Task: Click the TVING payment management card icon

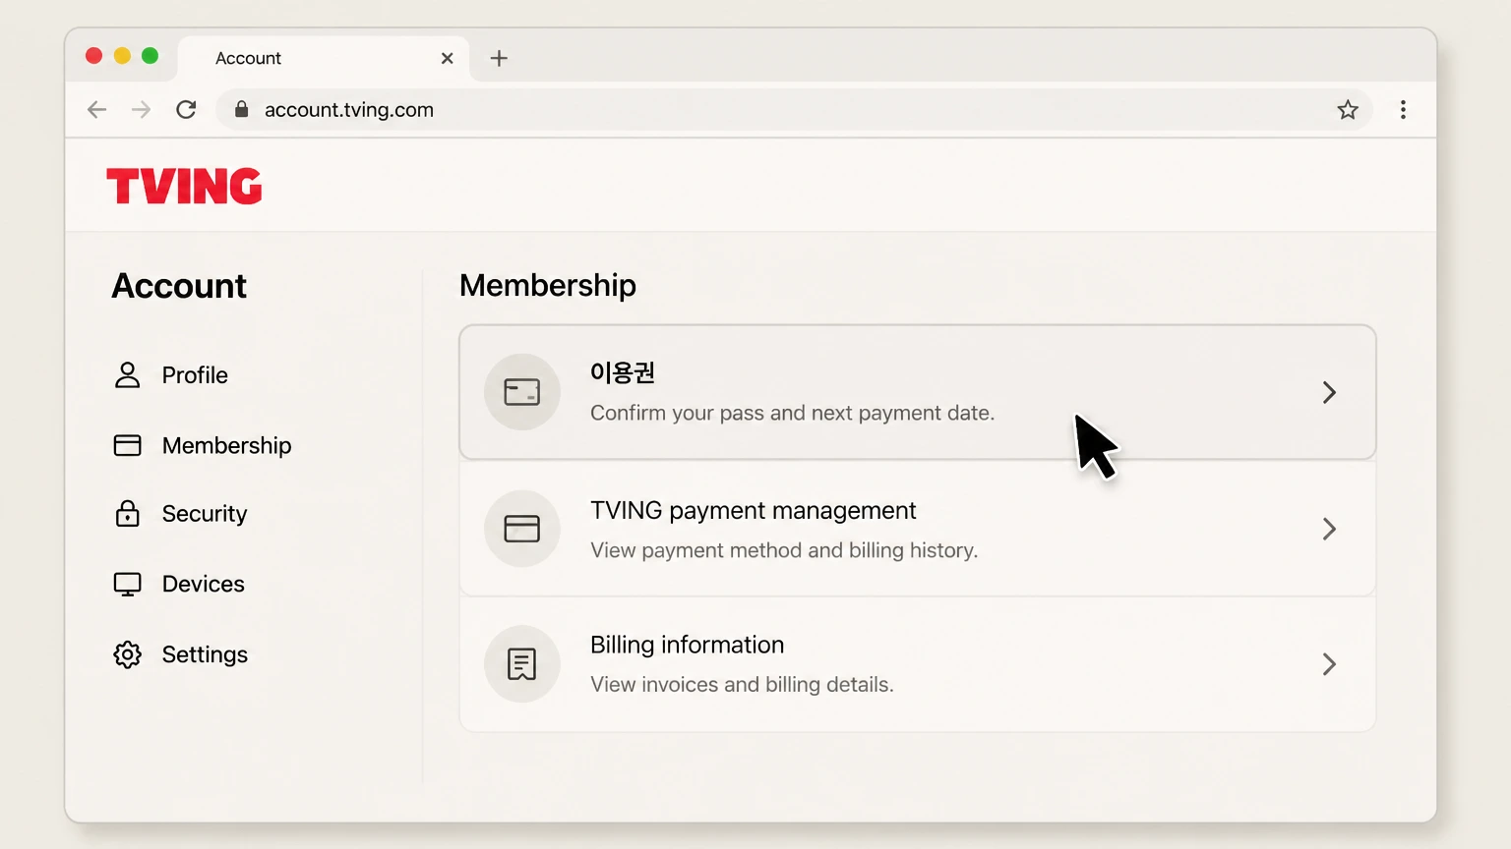Action: point(522,529)
